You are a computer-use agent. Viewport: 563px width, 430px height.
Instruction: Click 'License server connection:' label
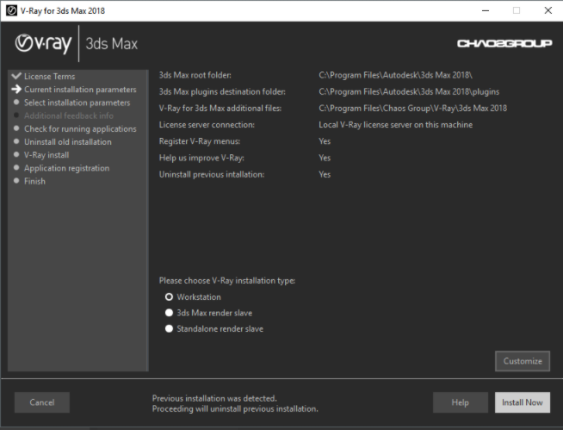click(207, 125)
